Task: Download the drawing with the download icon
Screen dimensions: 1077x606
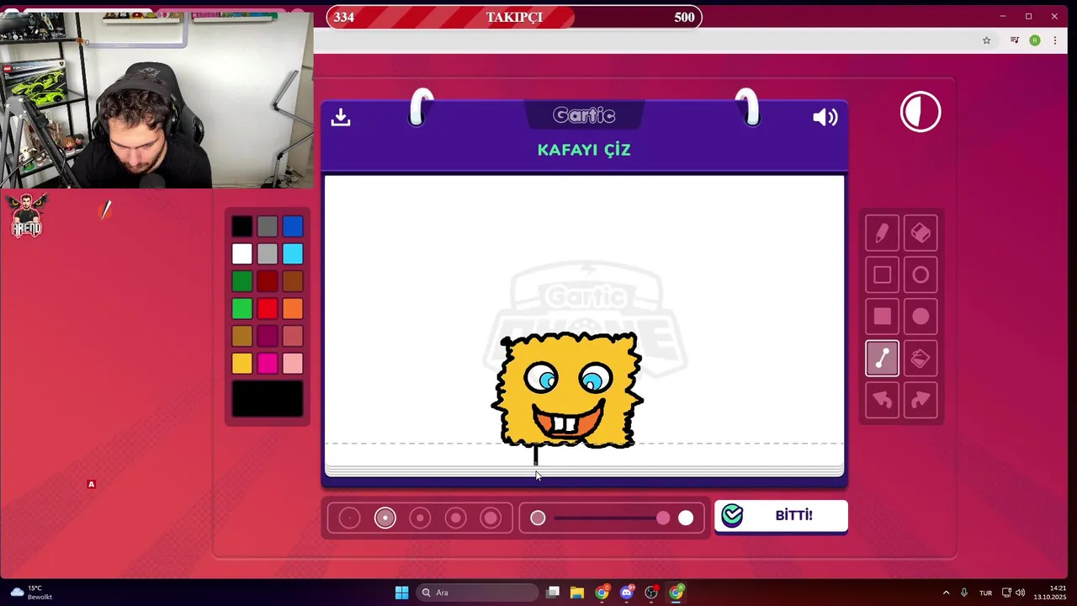Action: [x=340, y=117]
